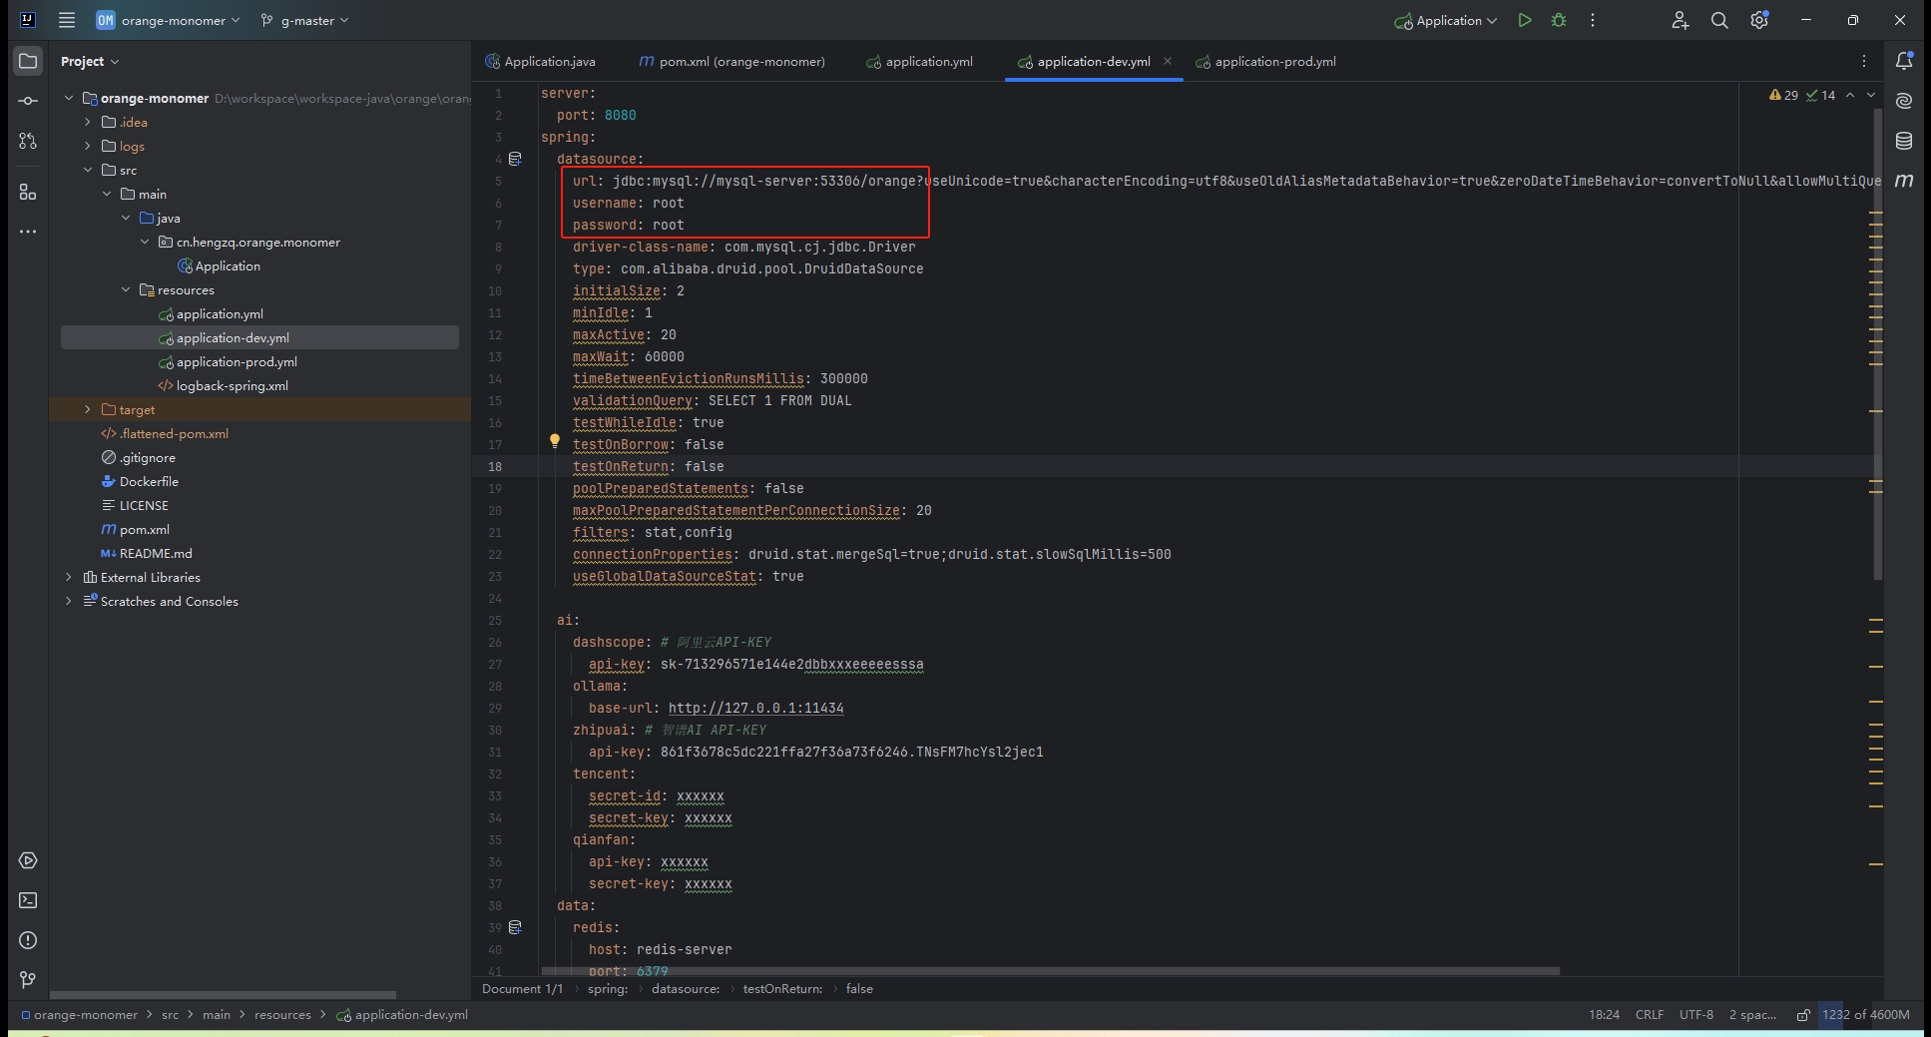Expand the target folder

(x=87, y=409)
